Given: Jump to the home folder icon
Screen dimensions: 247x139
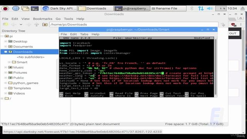Looking at the screenshot, I should 45,24.
